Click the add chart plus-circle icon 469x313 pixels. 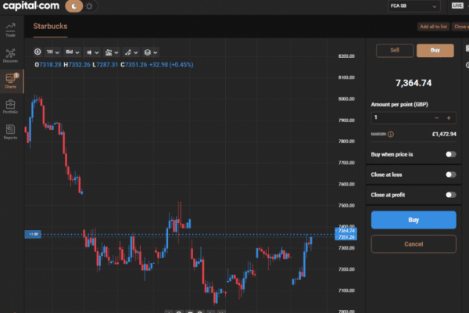coord(38,52)
